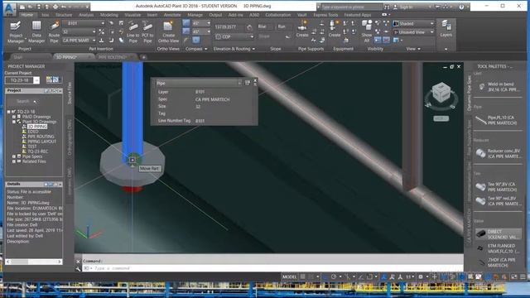Switch to the Start drawing tab
Screen dimensions: 530x298
(17, 57)
